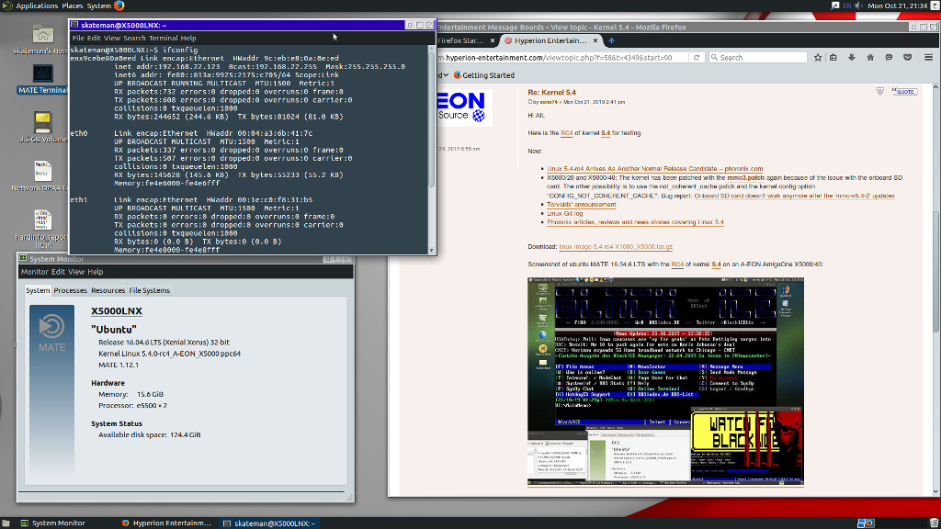Open the Monitor menu in System Monitor
This screenshot has width=941, height=529.
pyautogui.click(x=35, y=272)
